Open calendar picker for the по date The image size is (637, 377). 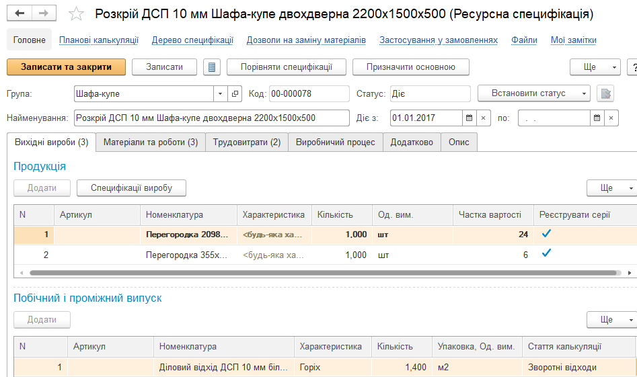click(597, 118)
